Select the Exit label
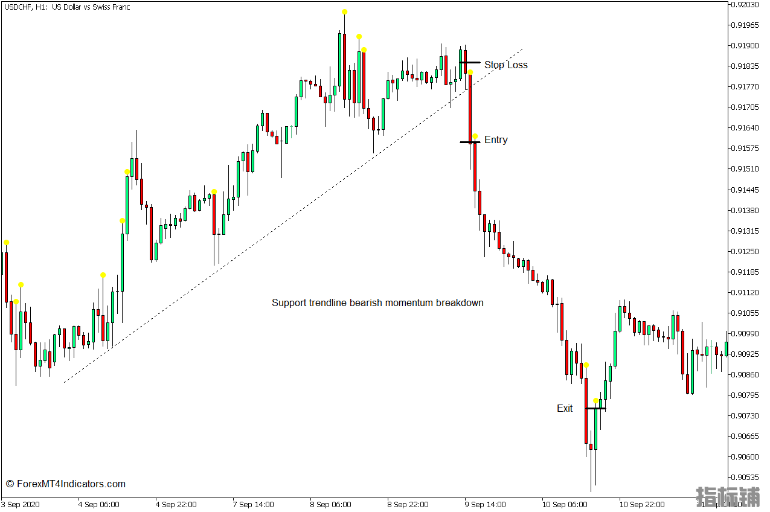Screen dimensions: 770x512 tap(565, 408)
